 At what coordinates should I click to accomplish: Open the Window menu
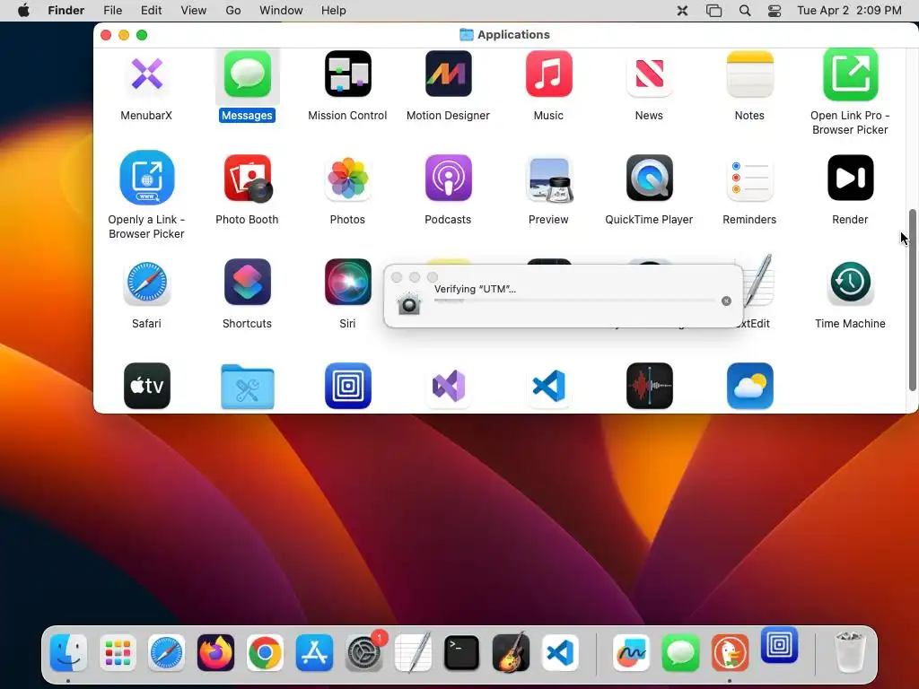coord(281,11)
